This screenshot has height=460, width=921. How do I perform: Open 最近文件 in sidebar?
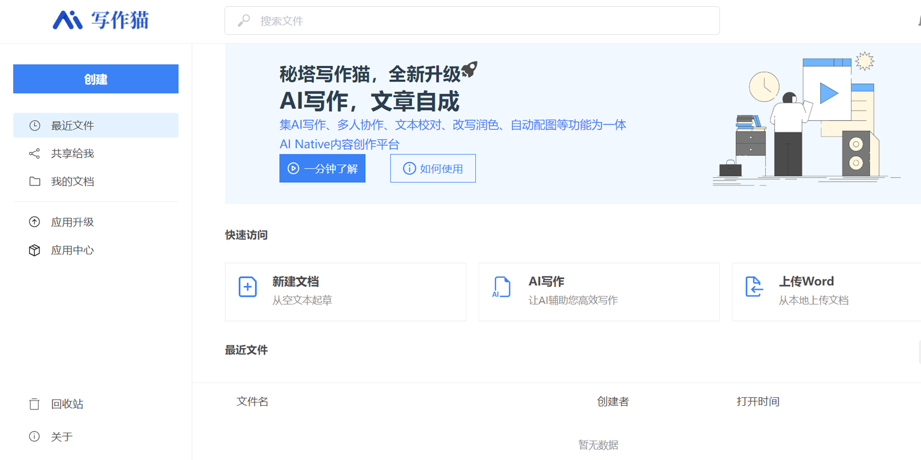click(x=96, y=125)
